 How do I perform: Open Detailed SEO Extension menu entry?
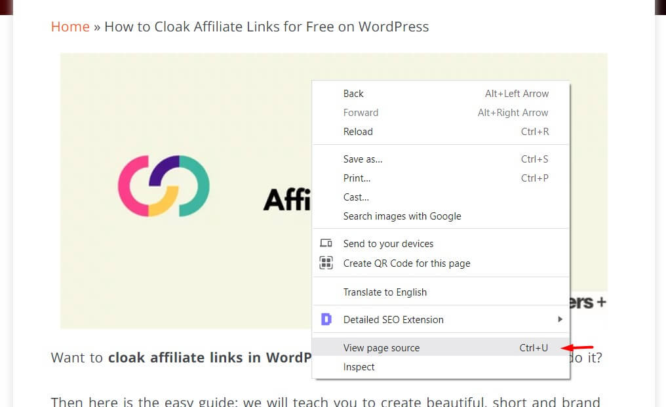pos(441,319)
